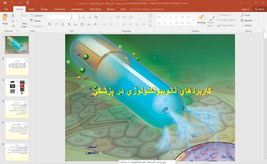Switch to the Insert tab
The height and width of the screenshot is (164, 267).
coord(32,9)
